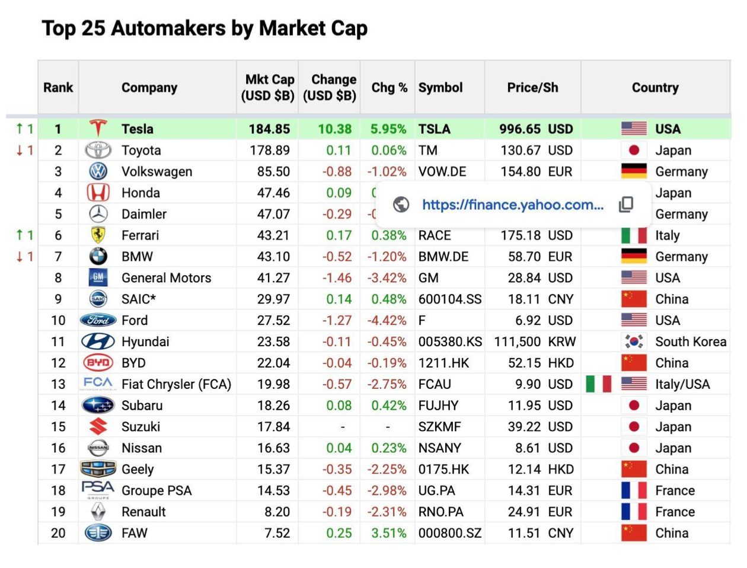The width and height of the screenshot is (747, 568).
Task: Select the General Motors company name
Action: (x=166, y=277)
